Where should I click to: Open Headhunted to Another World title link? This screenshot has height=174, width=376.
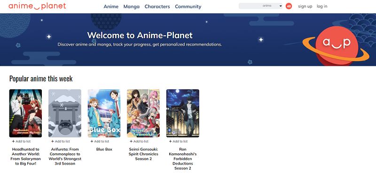click(x=26, y=157)
